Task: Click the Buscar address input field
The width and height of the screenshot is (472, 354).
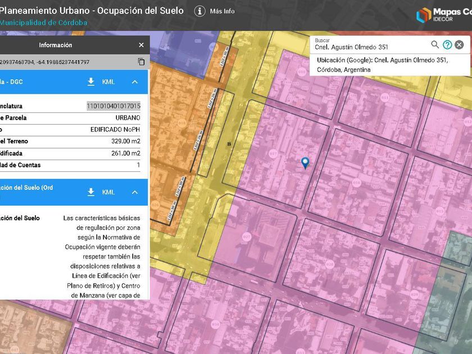Action: coord(371,47)
